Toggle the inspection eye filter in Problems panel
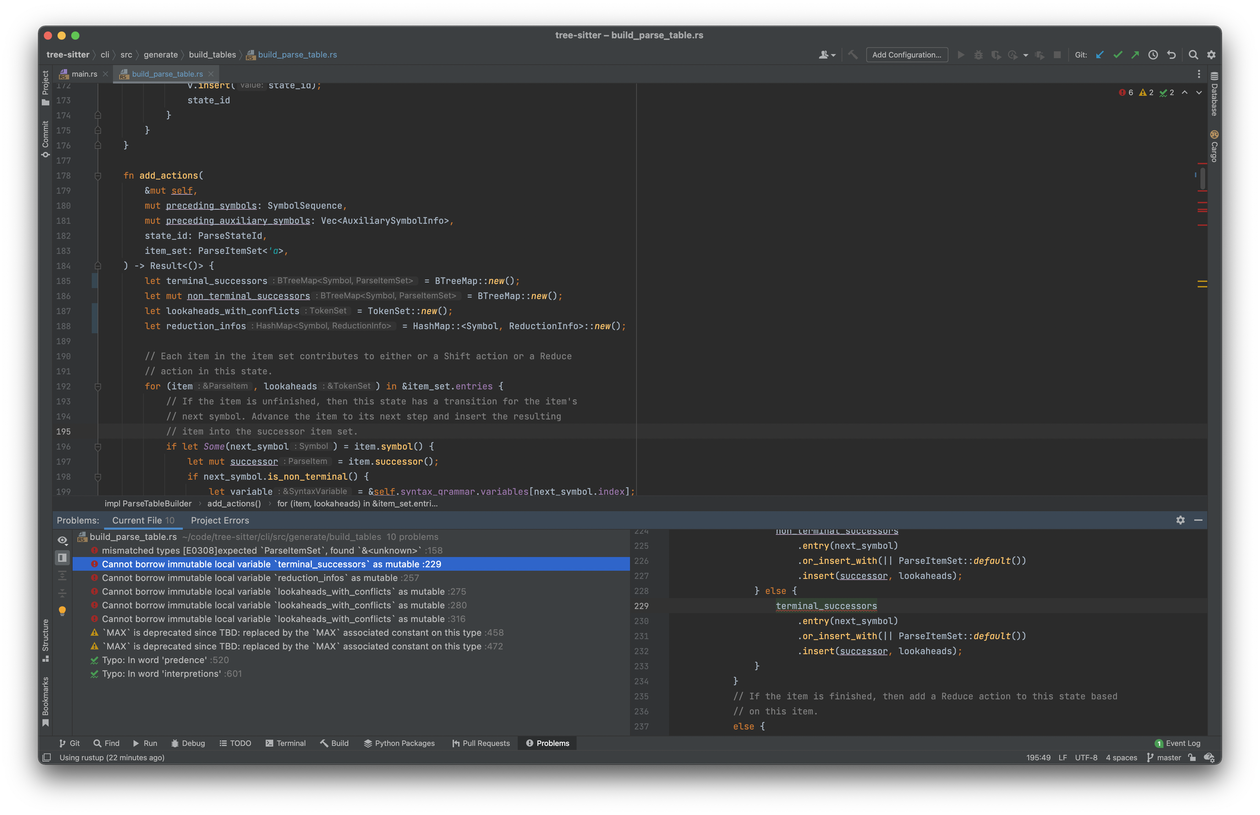Viewport: 1260px width, 815px height. pos(62,541)
